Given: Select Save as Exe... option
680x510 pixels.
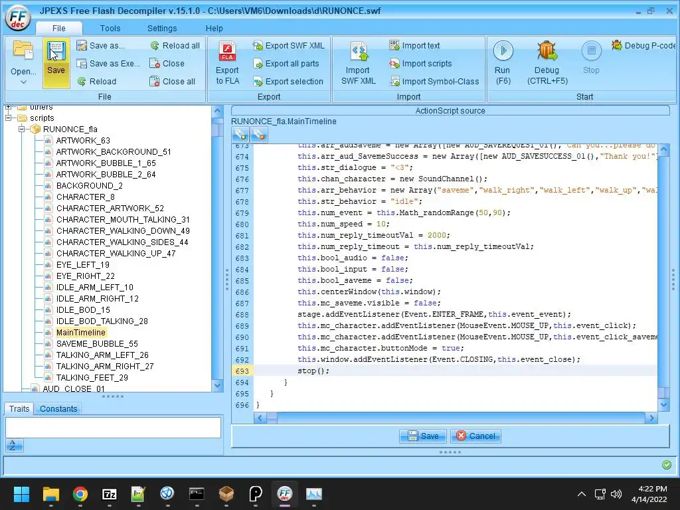Looking at the screenshot, I should tap(108, 63).
